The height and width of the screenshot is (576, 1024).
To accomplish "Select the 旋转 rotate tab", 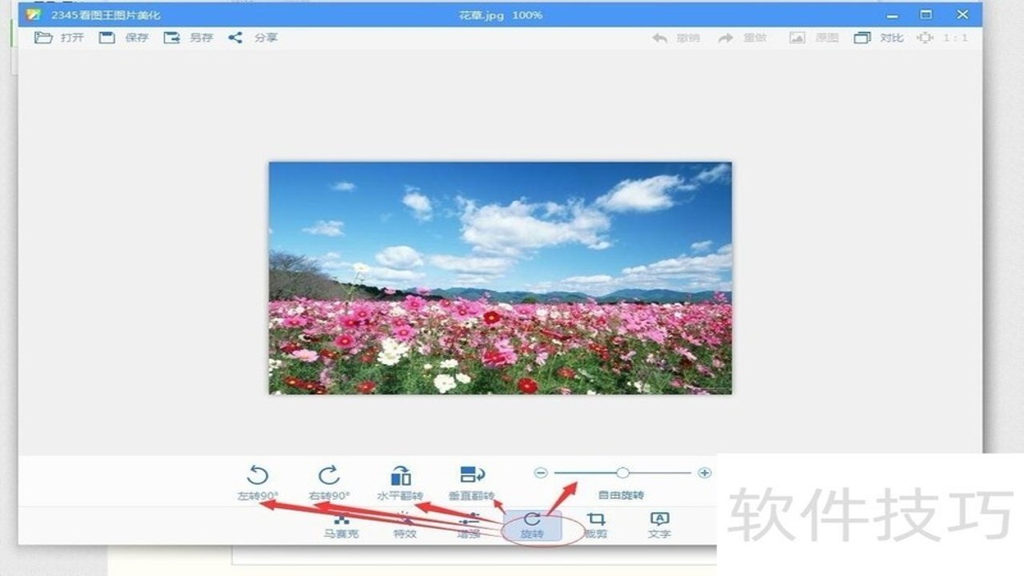I will click(x=532, y=526).
